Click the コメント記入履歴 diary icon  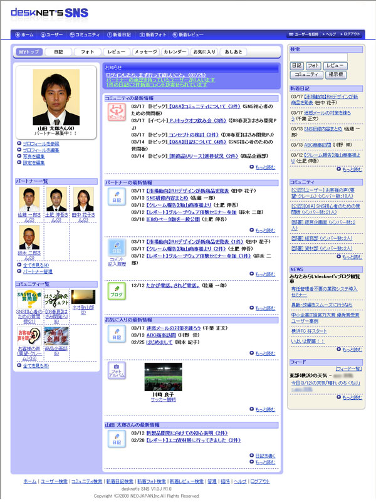[117, 247]
